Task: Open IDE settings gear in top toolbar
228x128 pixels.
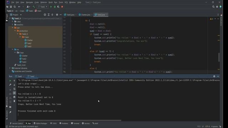Action: point(217,7)
